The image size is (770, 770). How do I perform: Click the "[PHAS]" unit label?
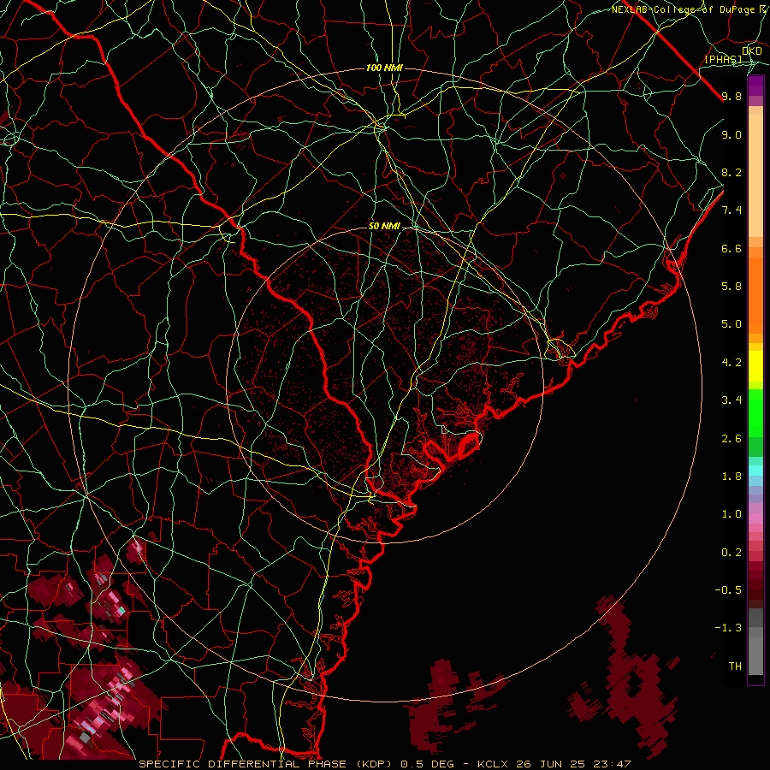[x=723, y=59]
